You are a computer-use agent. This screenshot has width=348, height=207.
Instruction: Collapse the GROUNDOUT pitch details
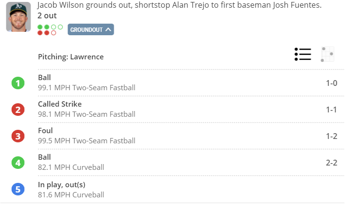pyautogui.click(x=91, y=29)
